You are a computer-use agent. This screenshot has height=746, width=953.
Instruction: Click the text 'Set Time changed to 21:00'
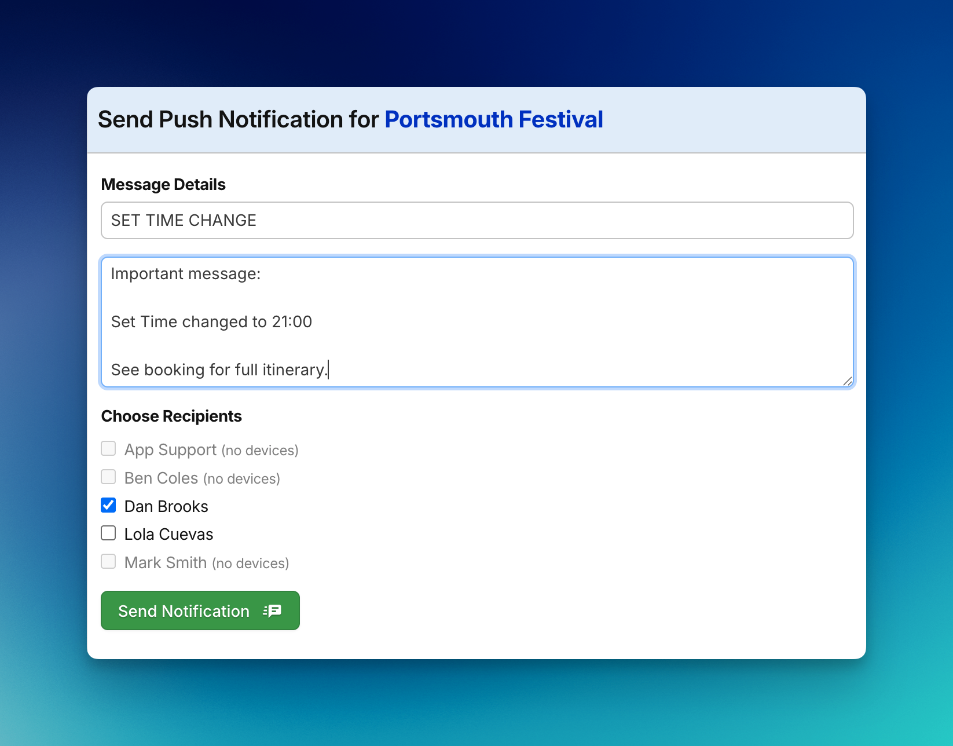211,321
